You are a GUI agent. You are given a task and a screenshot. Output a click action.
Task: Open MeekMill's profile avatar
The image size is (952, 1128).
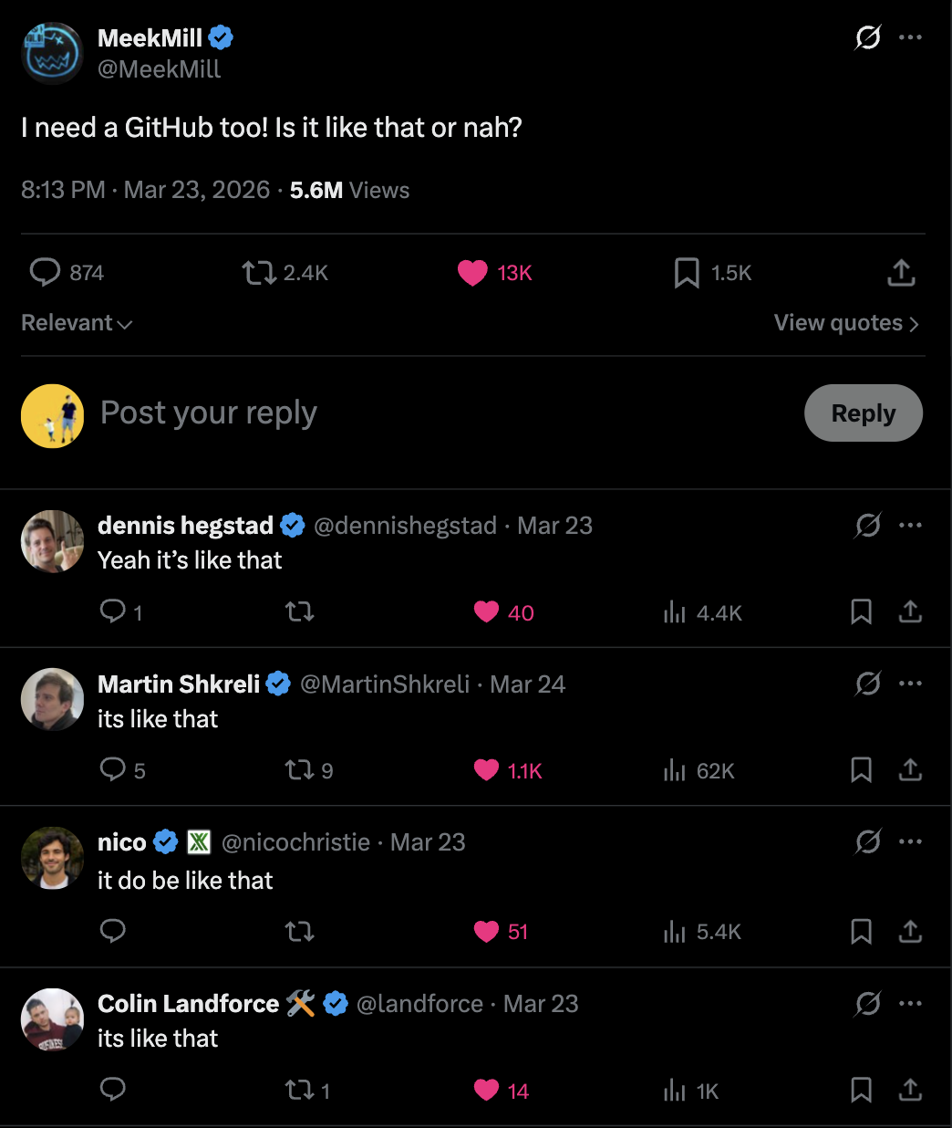coord(52,53)
